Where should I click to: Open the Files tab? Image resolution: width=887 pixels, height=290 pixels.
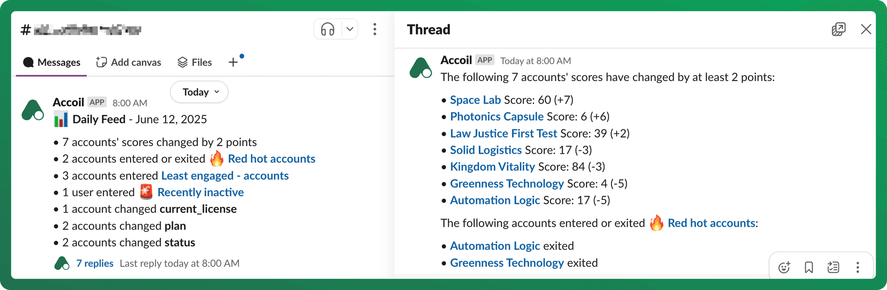tap(195, 62)
